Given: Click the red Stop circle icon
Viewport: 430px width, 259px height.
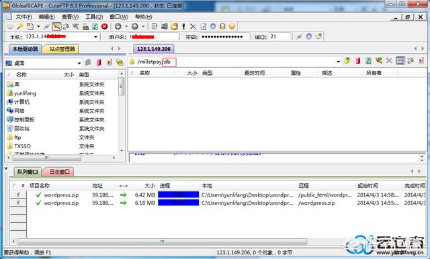Looking at the screenshot, I should (105, 27).
